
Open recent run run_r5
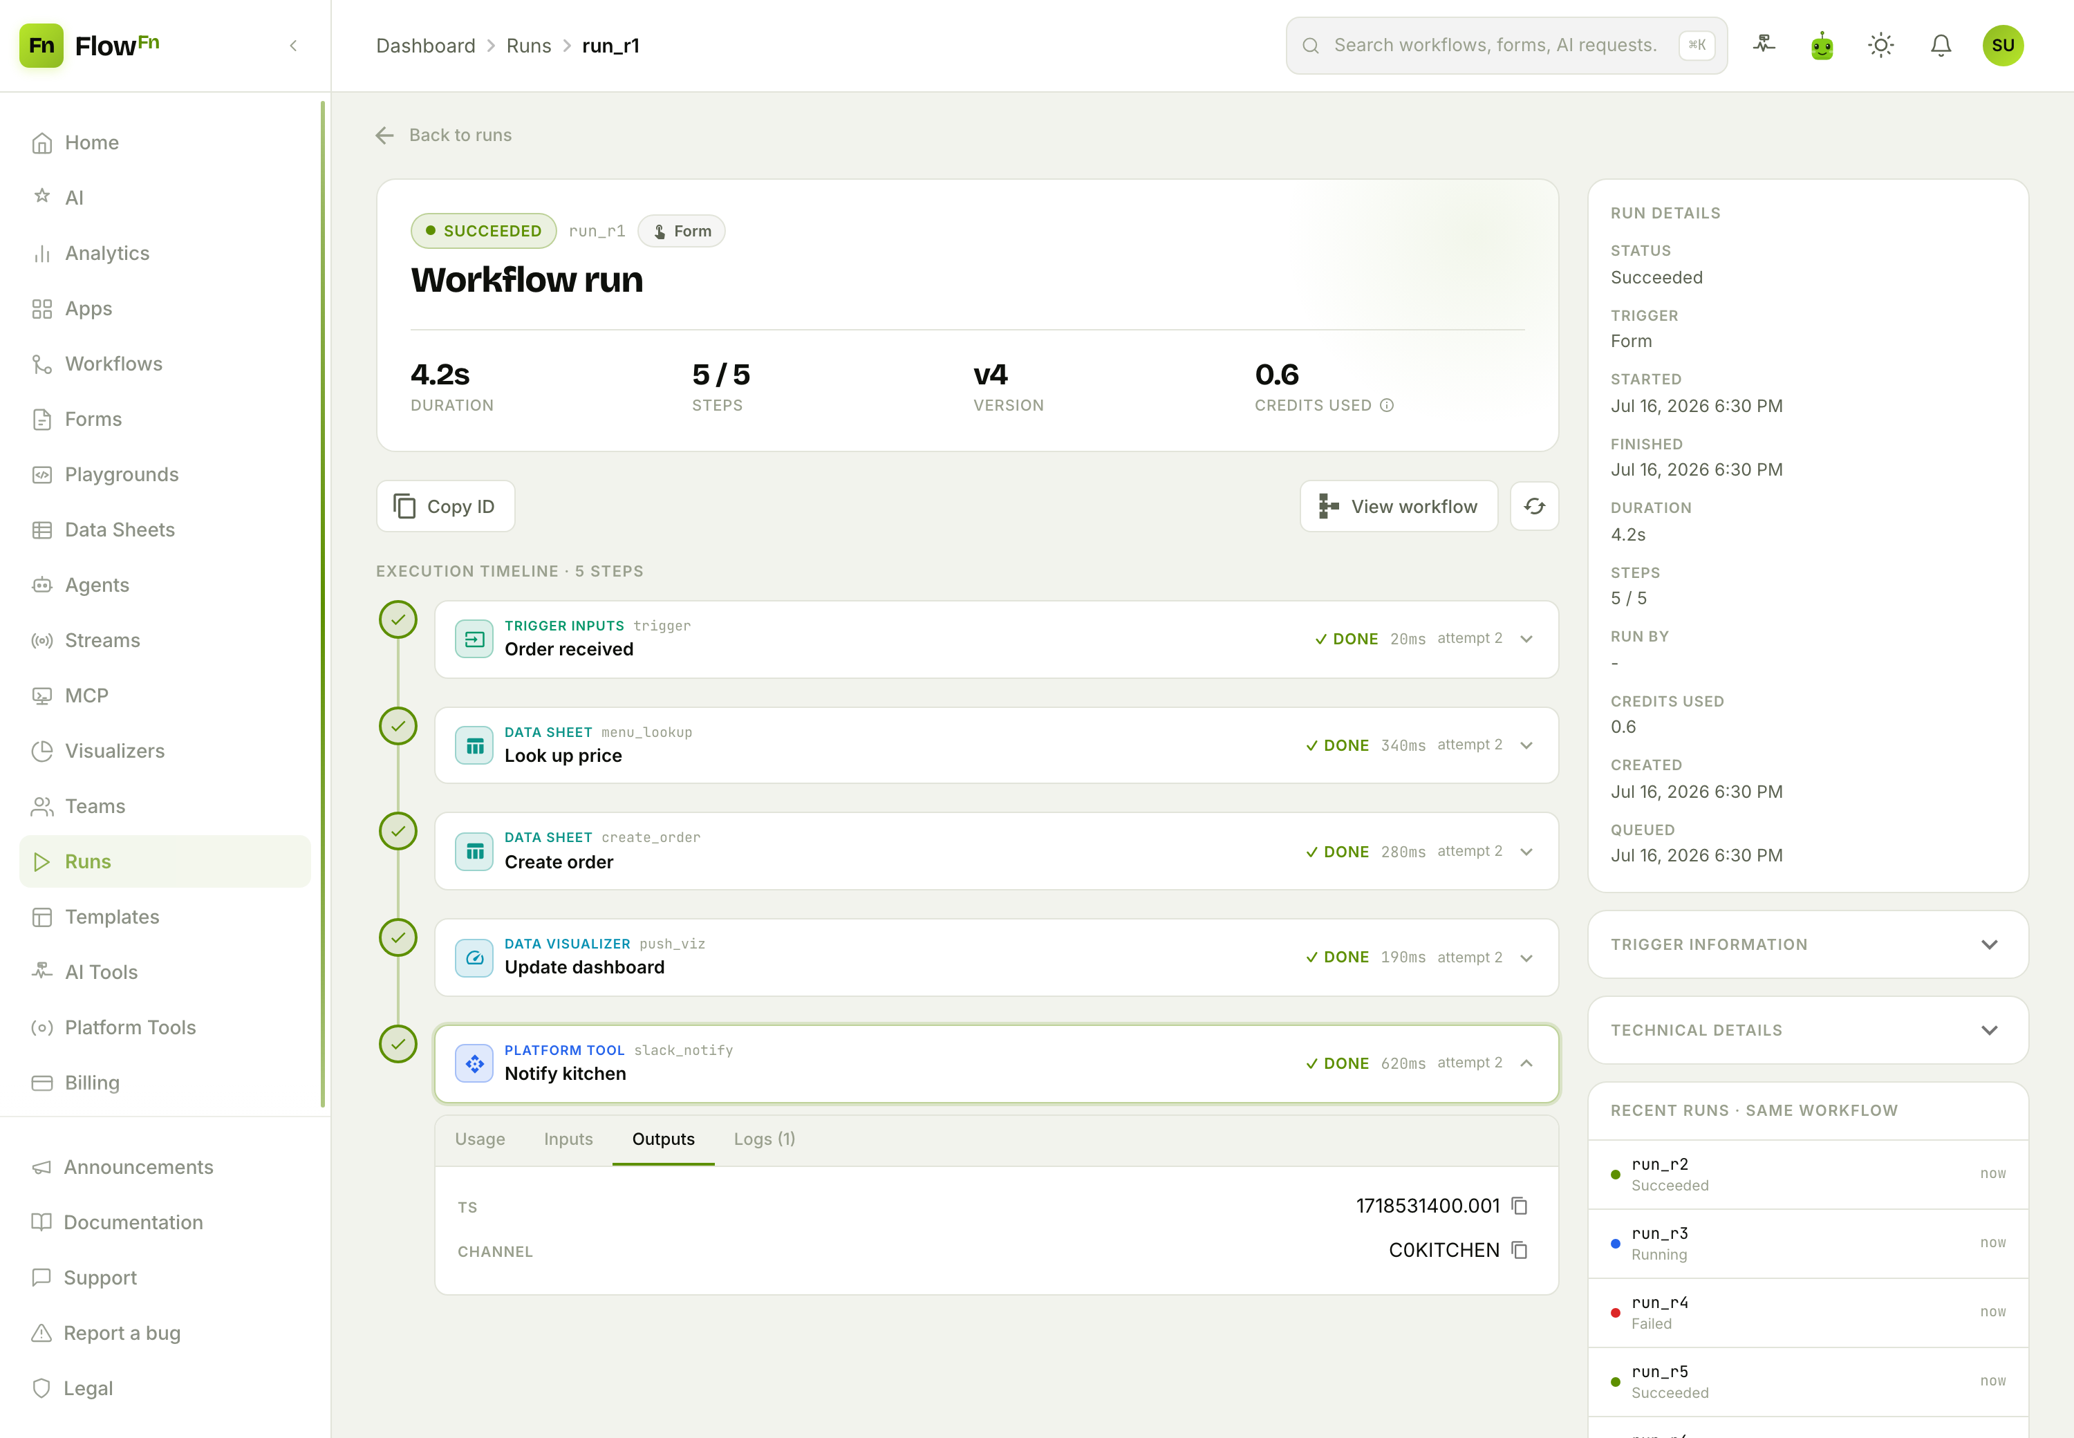point(1807,1382)
